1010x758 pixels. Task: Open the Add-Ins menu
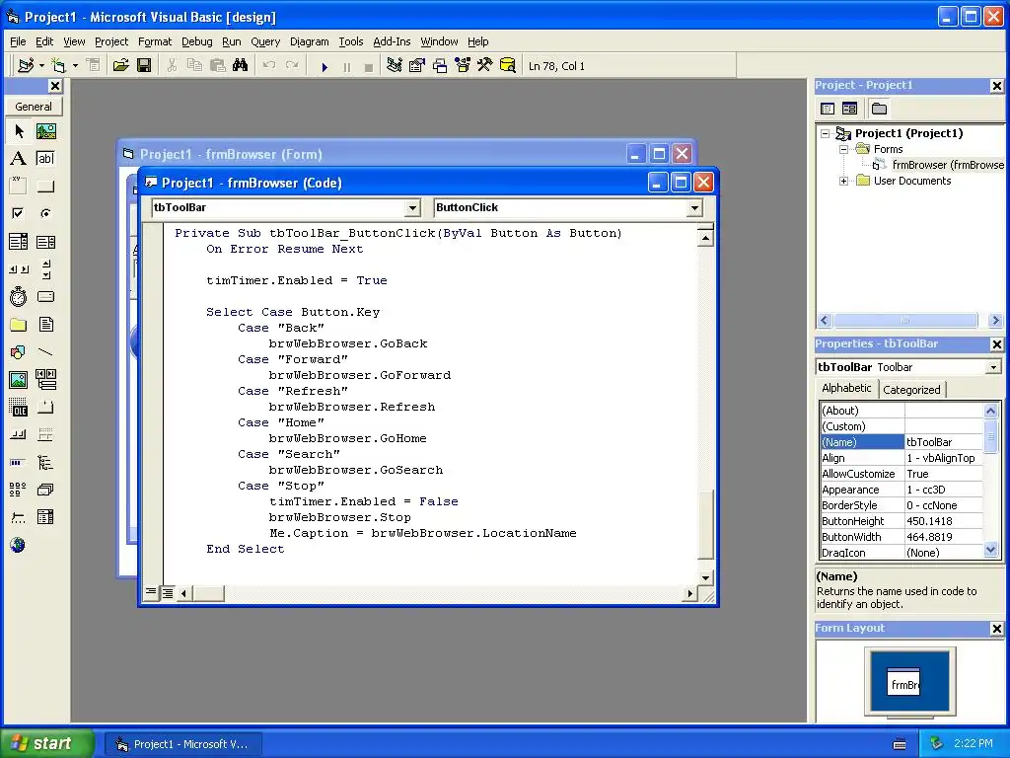tap(392, 41)
